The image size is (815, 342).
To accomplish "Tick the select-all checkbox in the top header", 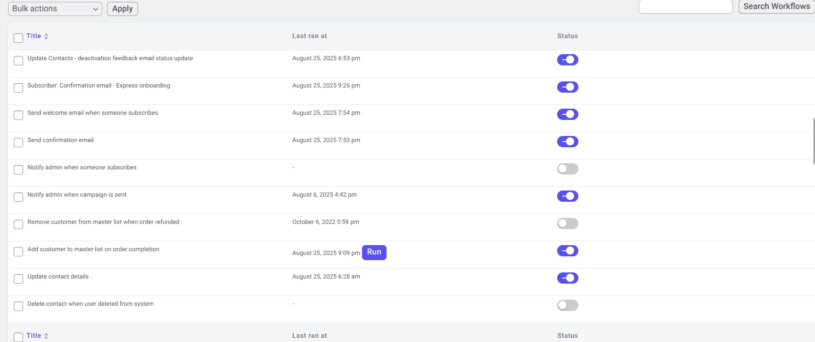I will click(x=18, y=38).
